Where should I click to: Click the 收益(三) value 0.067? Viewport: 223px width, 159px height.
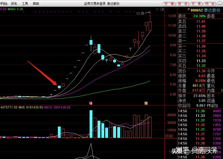point(201,106)
